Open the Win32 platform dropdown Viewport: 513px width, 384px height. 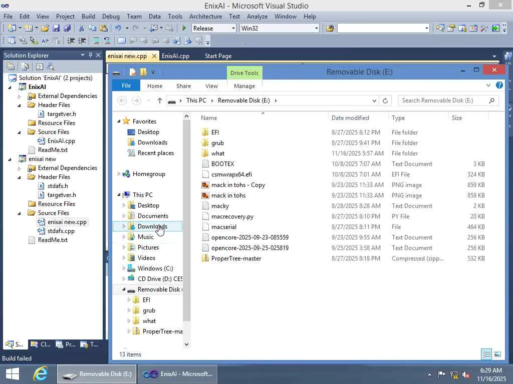317,28
